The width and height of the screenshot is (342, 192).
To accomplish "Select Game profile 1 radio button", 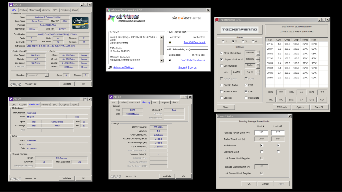I will pos(223,41).
